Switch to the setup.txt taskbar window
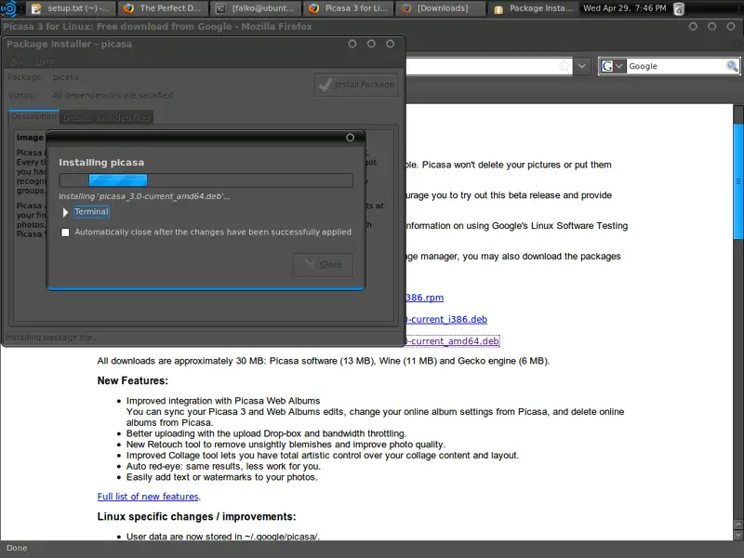Screen dimensions: 744x558 click(72, 8)
